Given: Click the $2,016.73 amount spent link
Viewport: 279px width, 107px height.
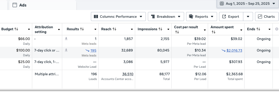Looking at the screenshot, I should click(x=234, y=50).
